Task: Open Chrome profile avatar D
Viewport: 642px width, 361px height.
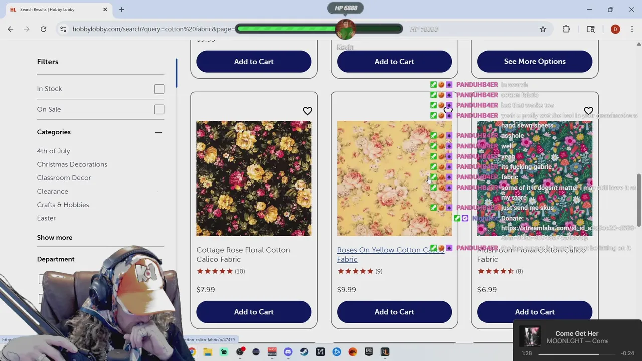Action: (615, 29)
